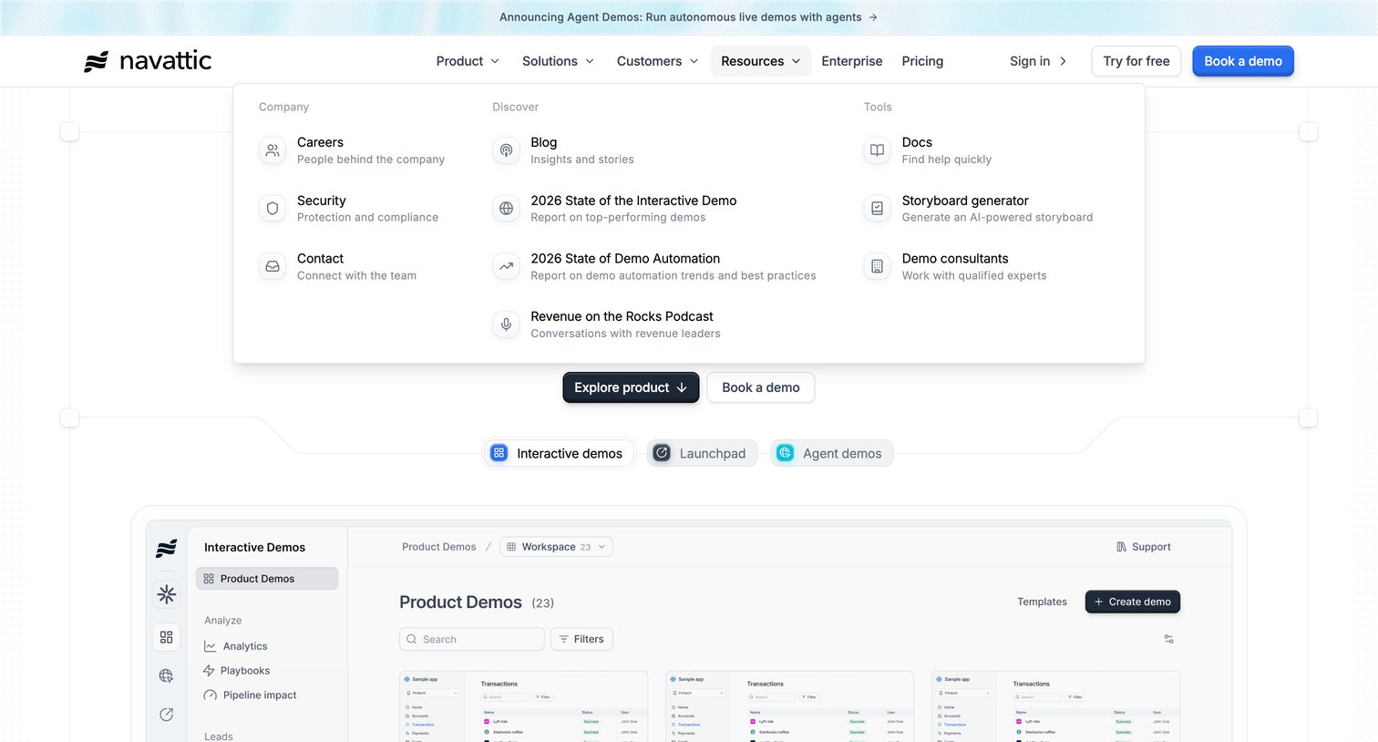
Task: Click the Docs book icon
Action: coord(877,150)
